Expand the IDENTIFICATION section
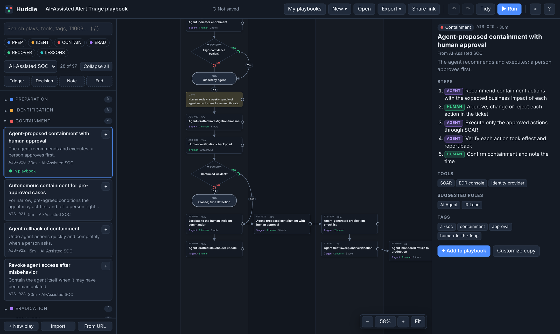Screen dimensions: 560x334 point(58,110)
